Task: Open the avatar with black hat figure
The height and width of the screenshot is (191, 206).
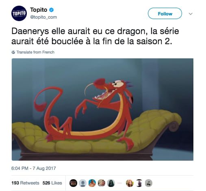Action: point(139,183)
